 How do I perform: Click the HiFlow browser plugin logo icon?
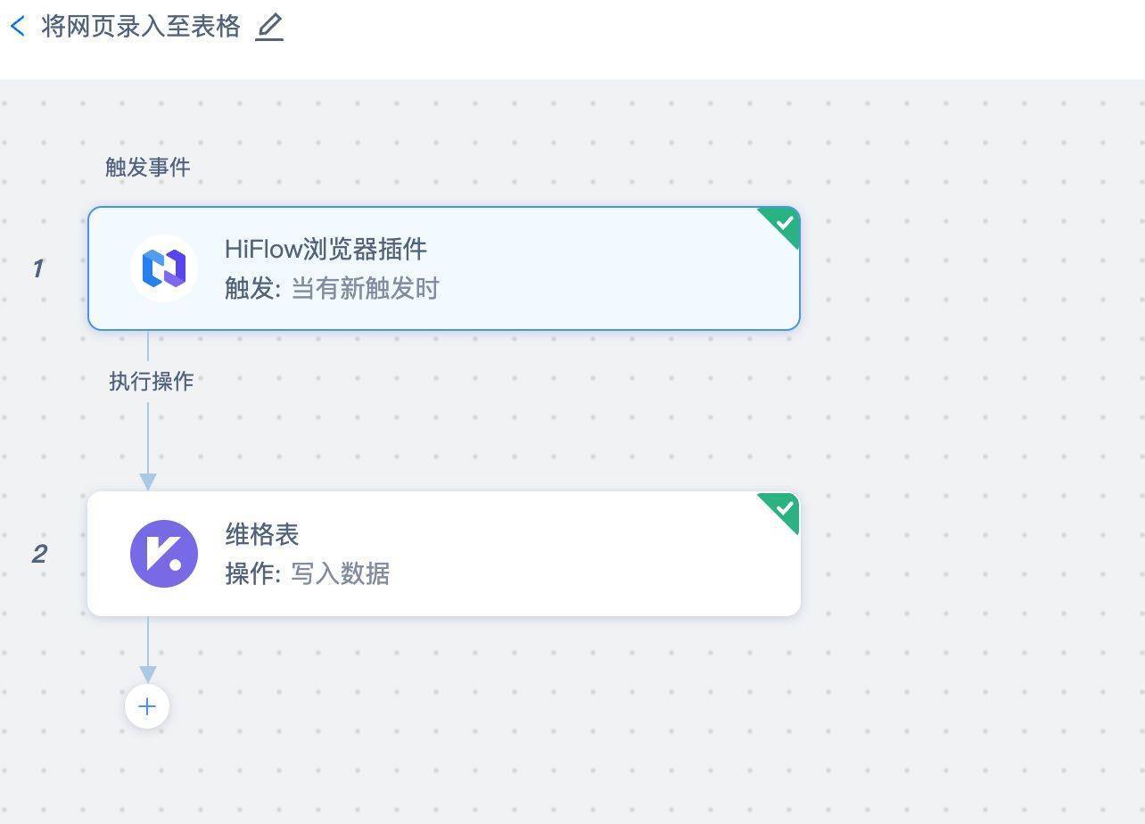click(164, 268)
